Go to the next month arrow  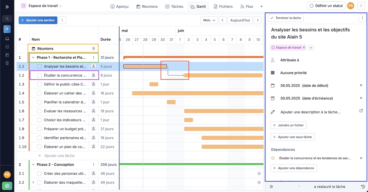click(258, 20)
